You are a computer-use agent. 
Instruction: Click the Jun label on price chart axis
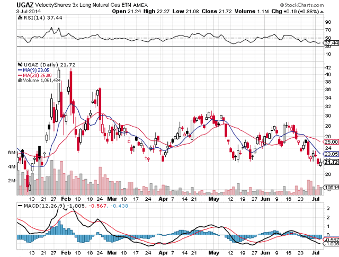265,199
